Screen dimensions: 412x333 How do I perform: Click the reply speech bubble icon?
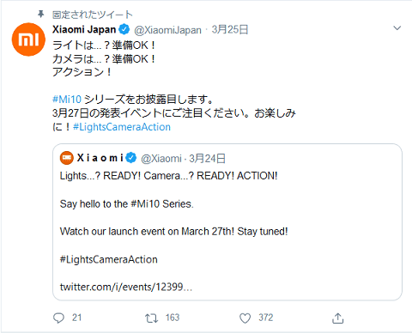(58, 318)
